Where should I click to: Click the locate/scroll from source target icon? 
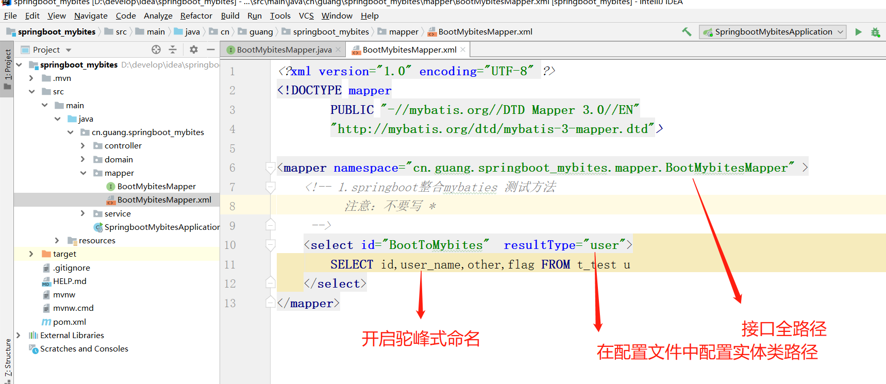156,49
